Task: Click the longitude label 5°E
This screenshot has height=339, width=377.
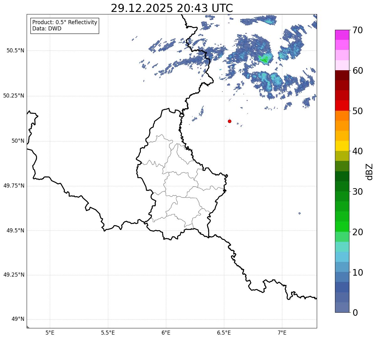Action: coord(50,333)
